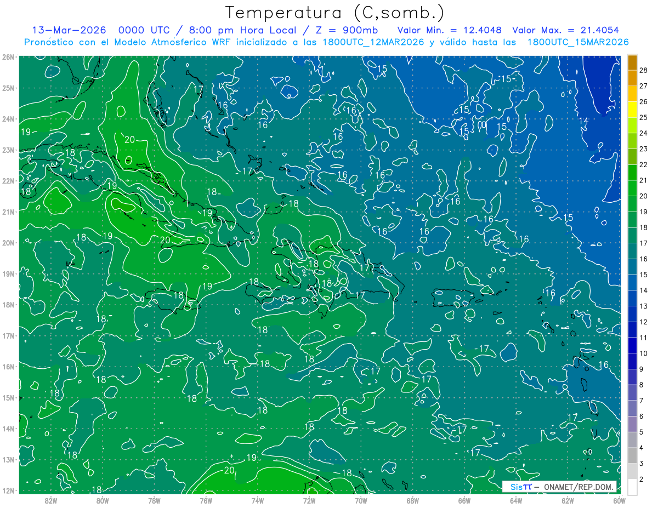Image resolution: width=658 pixels, height=508 pixels.
Task: Click the 25N latitude axis label
Action: pos(8,88)
